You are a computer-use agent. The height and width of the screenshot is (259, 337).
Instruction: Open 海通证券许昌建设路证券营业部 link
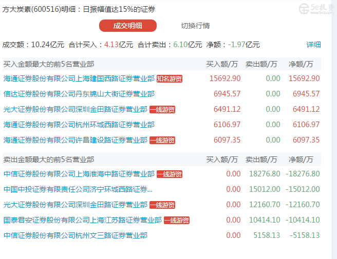click(x=75, y=140)
